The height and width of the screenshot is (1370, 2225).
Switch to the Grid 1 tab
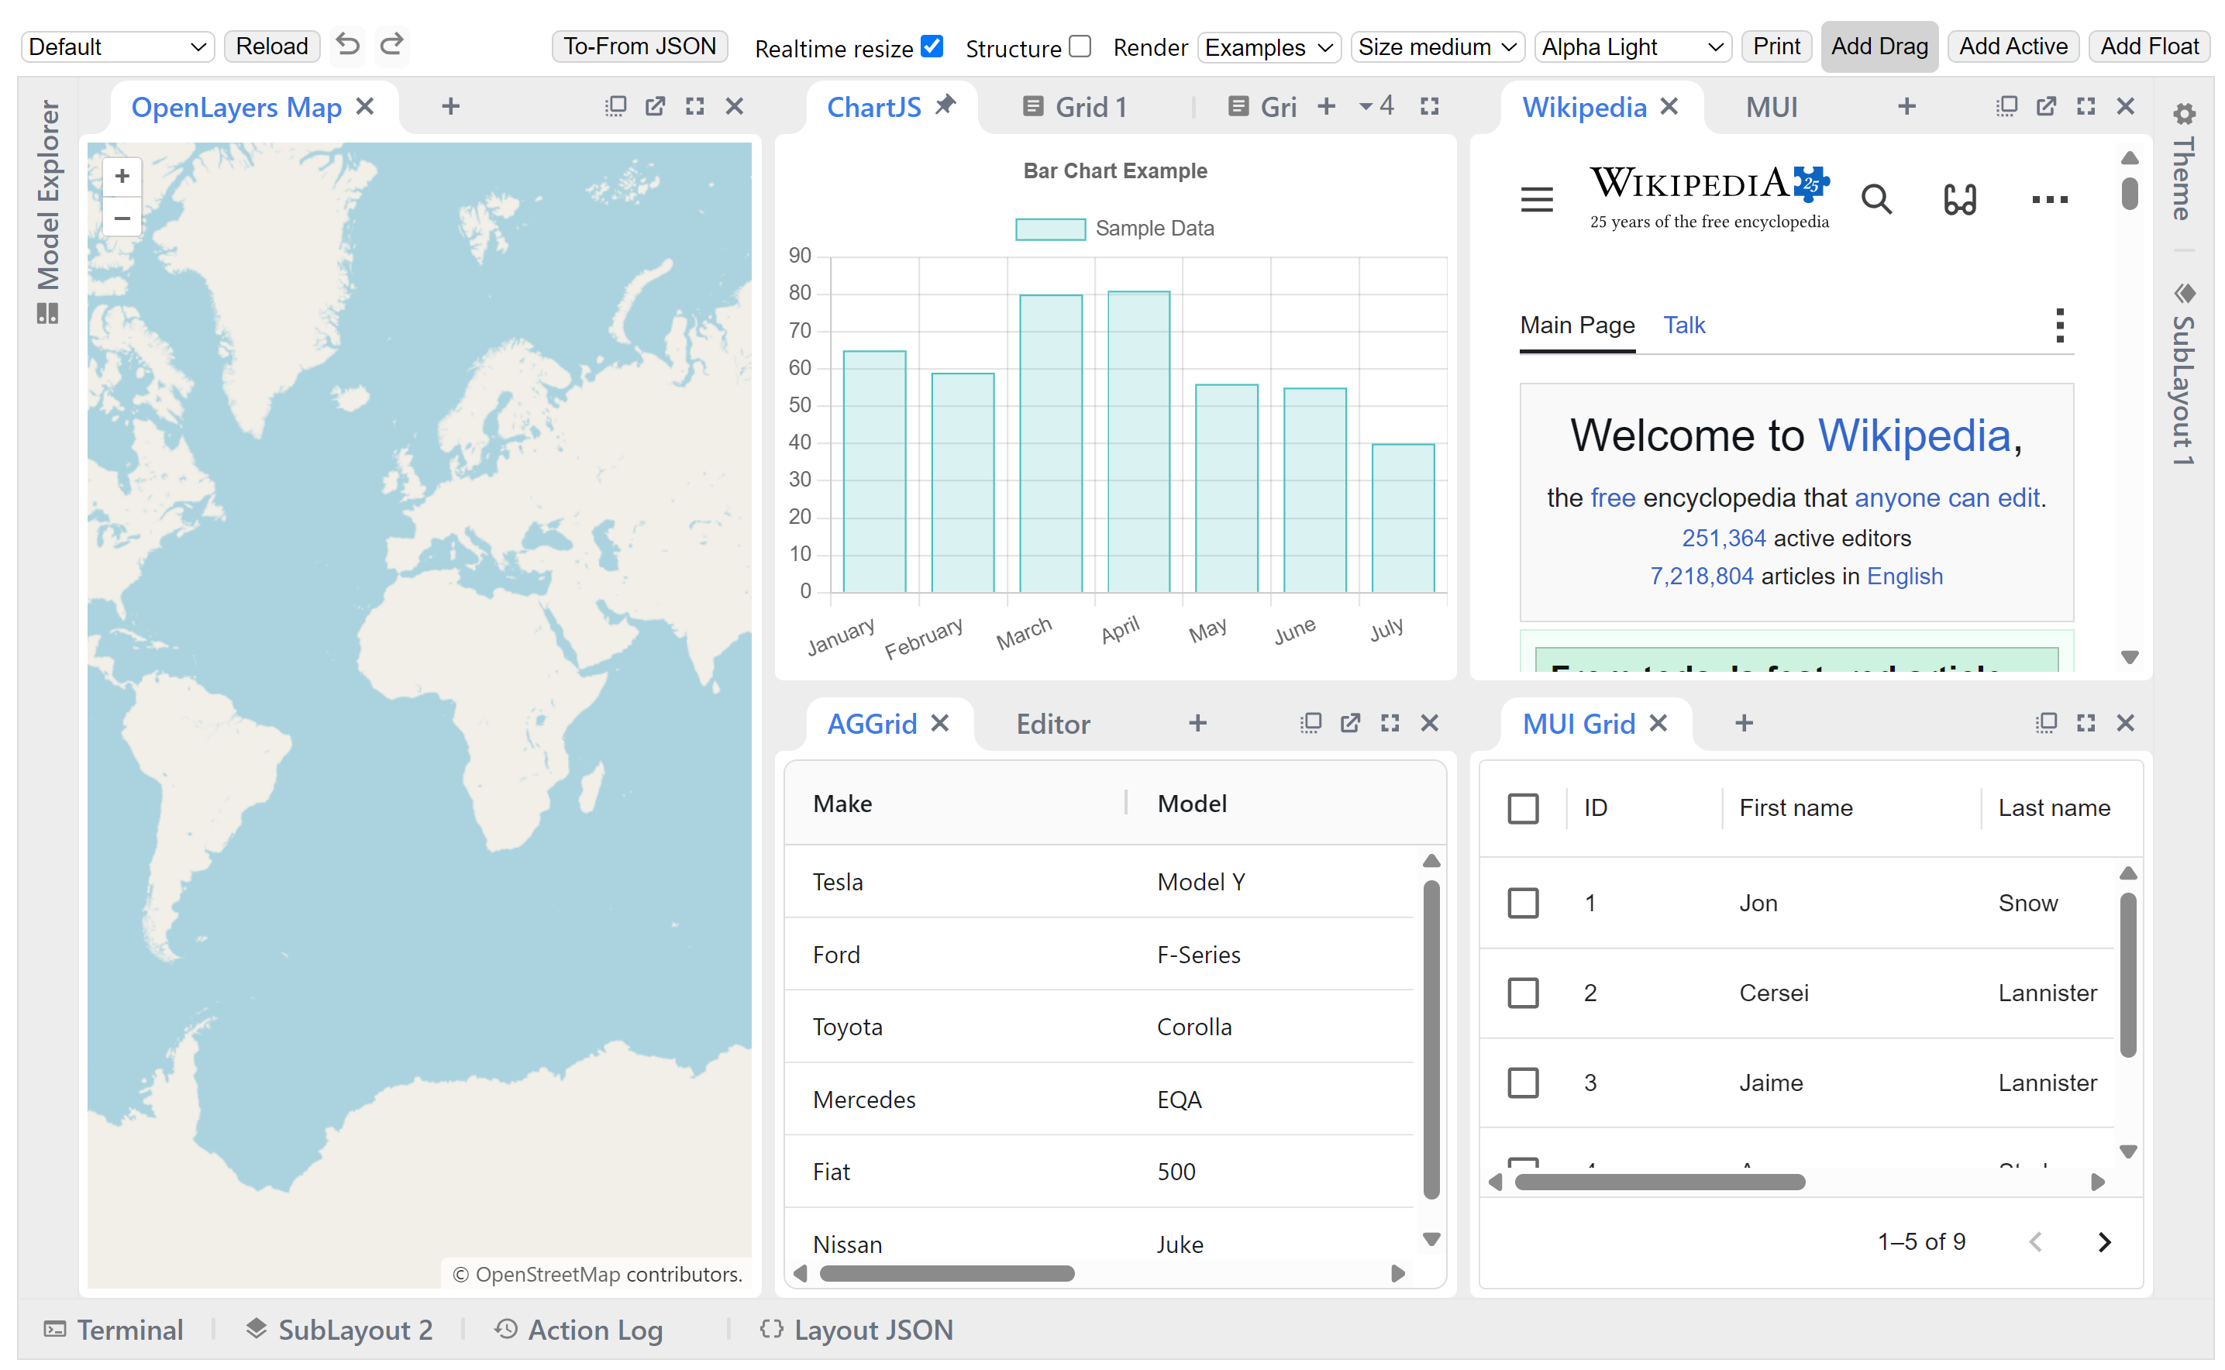1076,107
